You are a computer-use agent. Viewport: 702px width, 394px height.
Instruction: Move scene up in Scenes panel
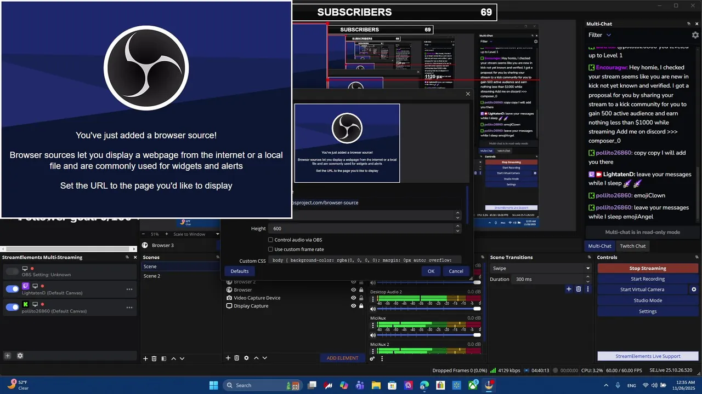(x=173, y=358)
